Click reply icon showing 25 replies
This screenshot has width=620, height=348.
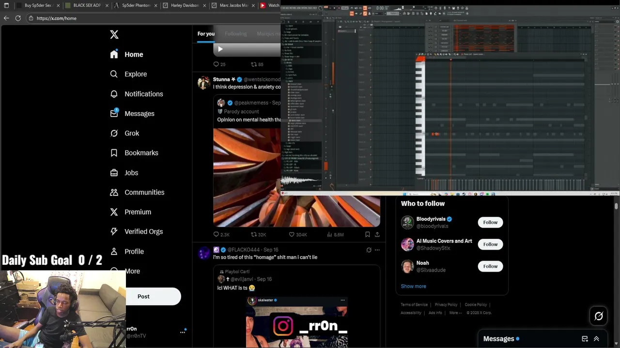(216, 64)
